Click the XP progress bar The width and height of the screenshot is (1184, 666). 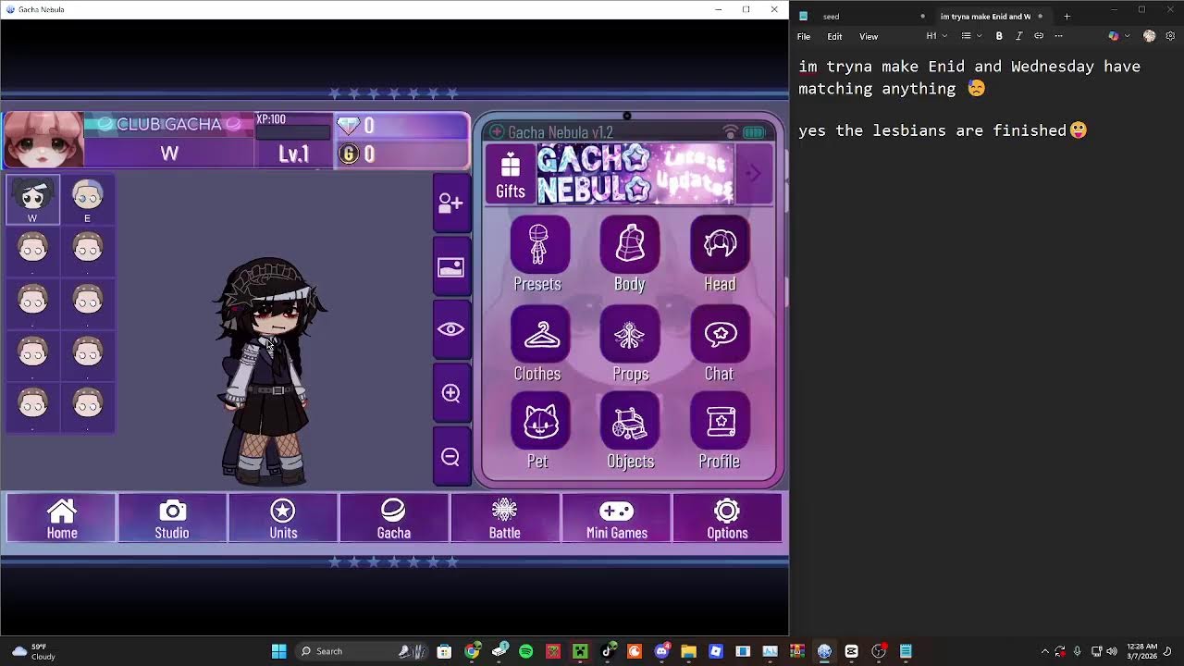click(293, 131)
